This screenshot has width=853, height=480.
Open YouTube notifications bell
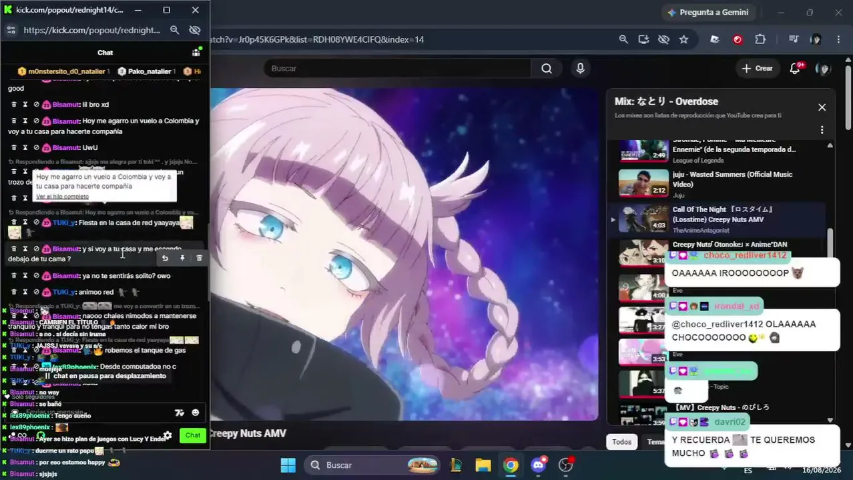tap(795, 69)
